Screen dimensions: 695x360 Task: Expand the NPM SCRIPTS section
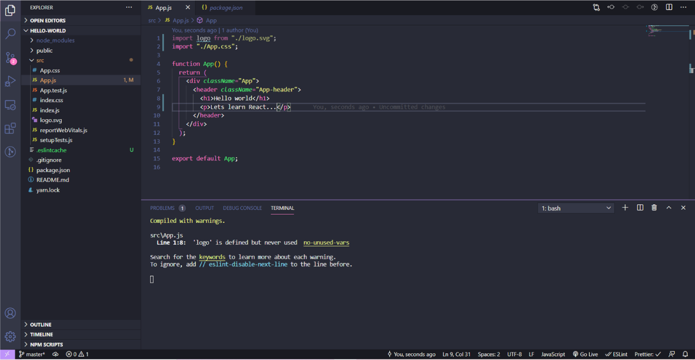pos(46,344)
